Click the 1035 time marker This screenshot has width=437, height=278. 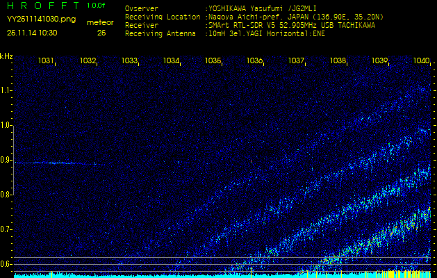(213, 60)
